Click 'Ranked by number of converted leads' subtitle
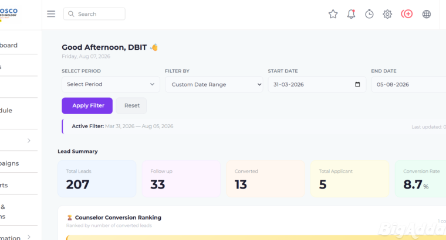This screenshot has height=240, width=446. [x=109, y=225]
